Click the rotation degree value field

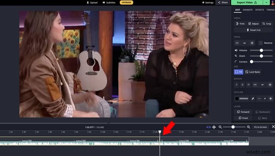(x=262, y=85)
